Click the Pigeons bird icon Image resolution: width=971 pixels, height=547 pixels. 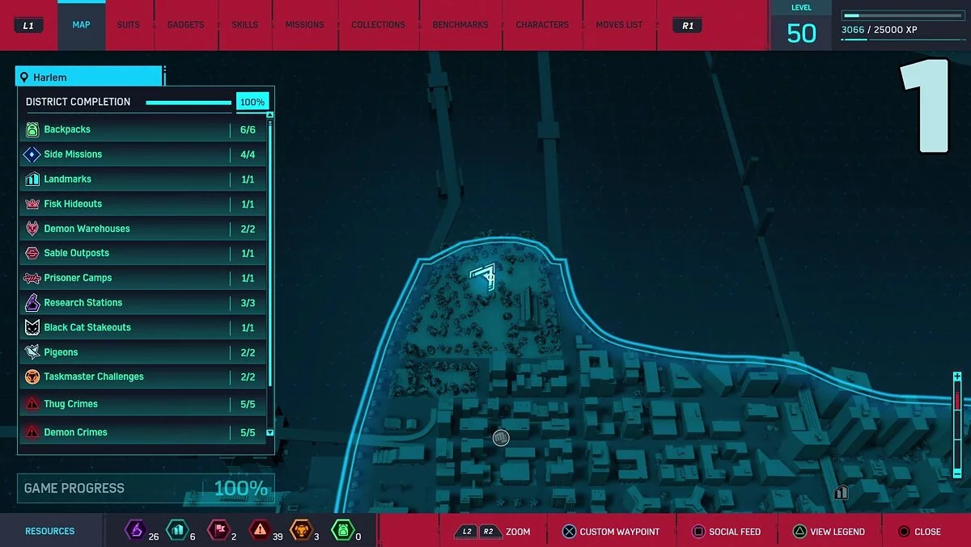(x=32, y=352)
